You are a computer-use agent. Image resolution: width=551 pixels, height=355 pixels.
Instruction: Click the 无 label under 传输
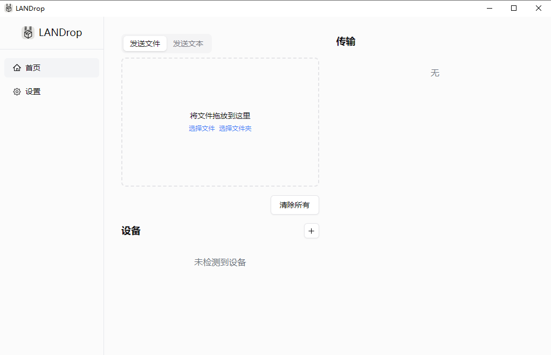[x=435, y=73]
